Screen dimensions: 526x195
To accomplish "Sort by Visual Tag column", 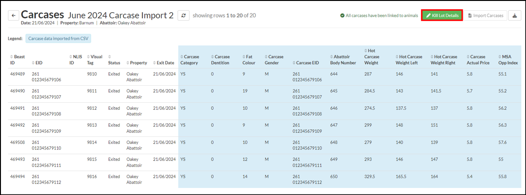I will pos(95,60).
